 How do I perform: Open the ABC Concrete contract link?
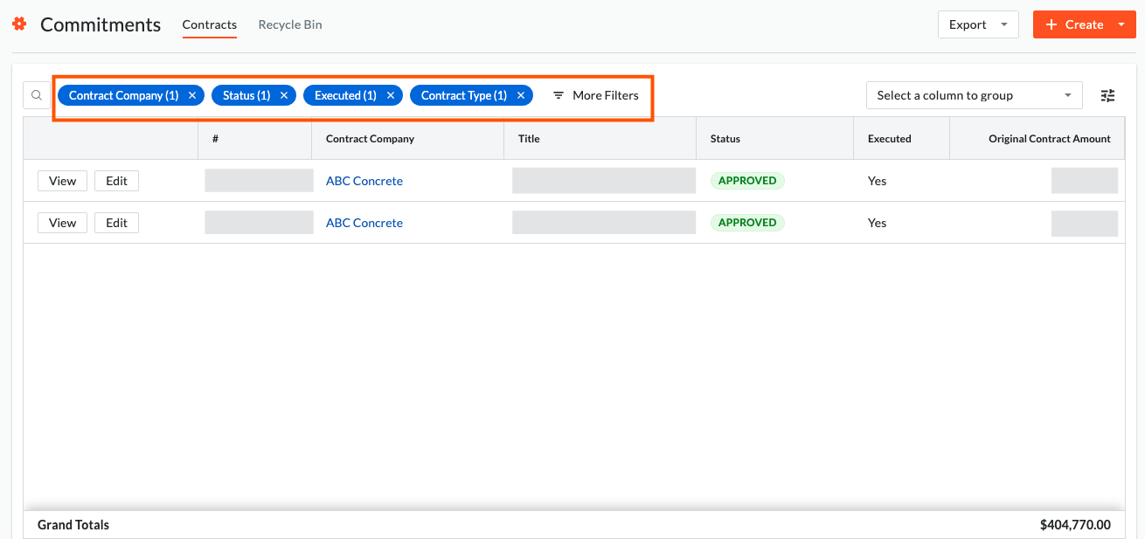pyautogui.click(x=364, y=180)
